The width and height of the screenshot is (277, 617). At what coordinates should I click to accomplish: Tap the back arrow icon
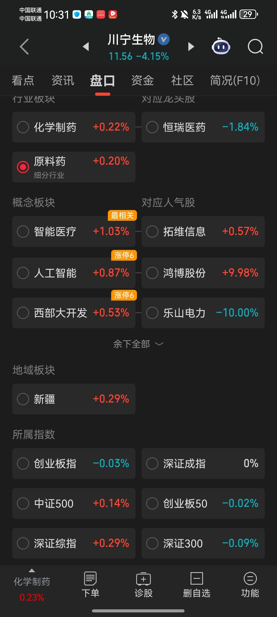coord(25,47)
